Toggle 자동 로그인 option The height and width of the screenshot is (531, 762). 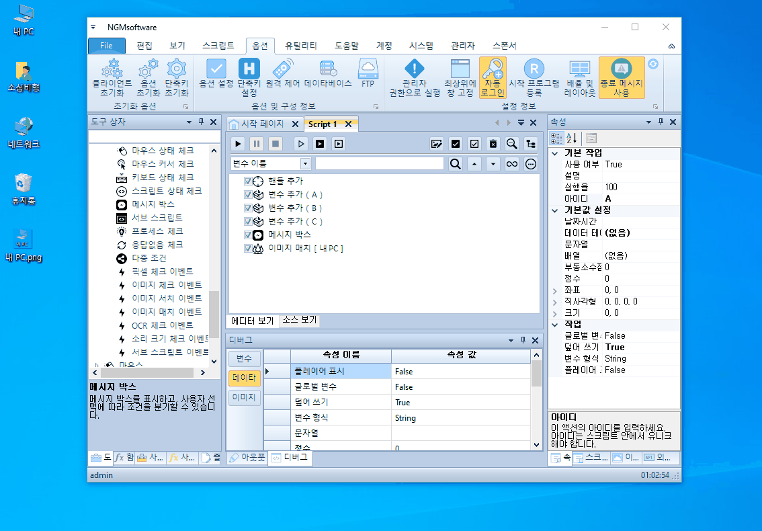click(493, 78)
